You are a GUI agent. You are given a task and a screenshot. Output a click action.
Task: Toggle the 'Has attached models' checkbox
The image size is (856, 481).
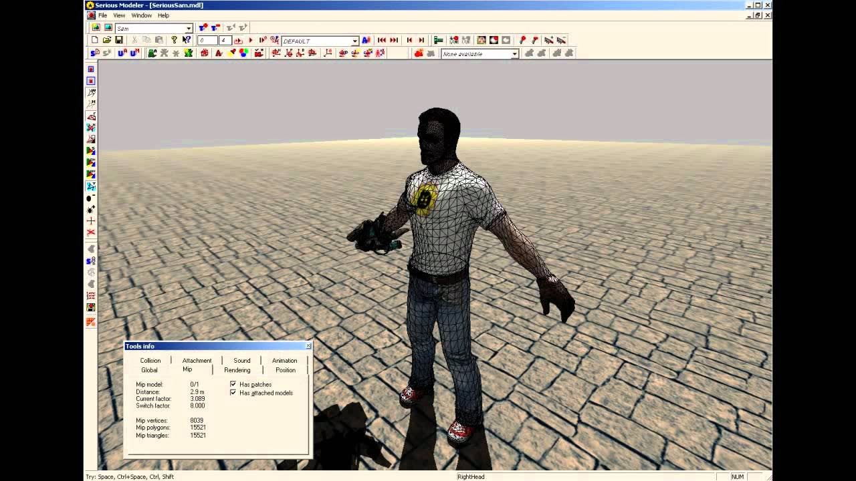pyautogui.click(x=233, y=393)
